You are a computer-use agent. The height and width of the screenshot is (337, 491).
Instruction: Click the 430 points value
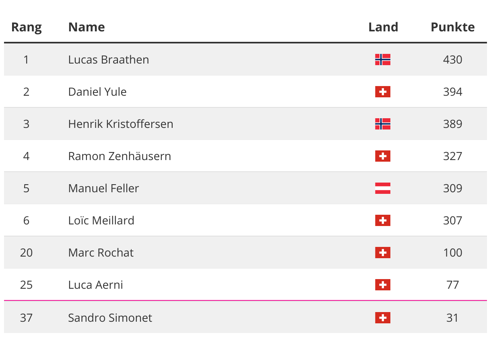pos(453,60)
